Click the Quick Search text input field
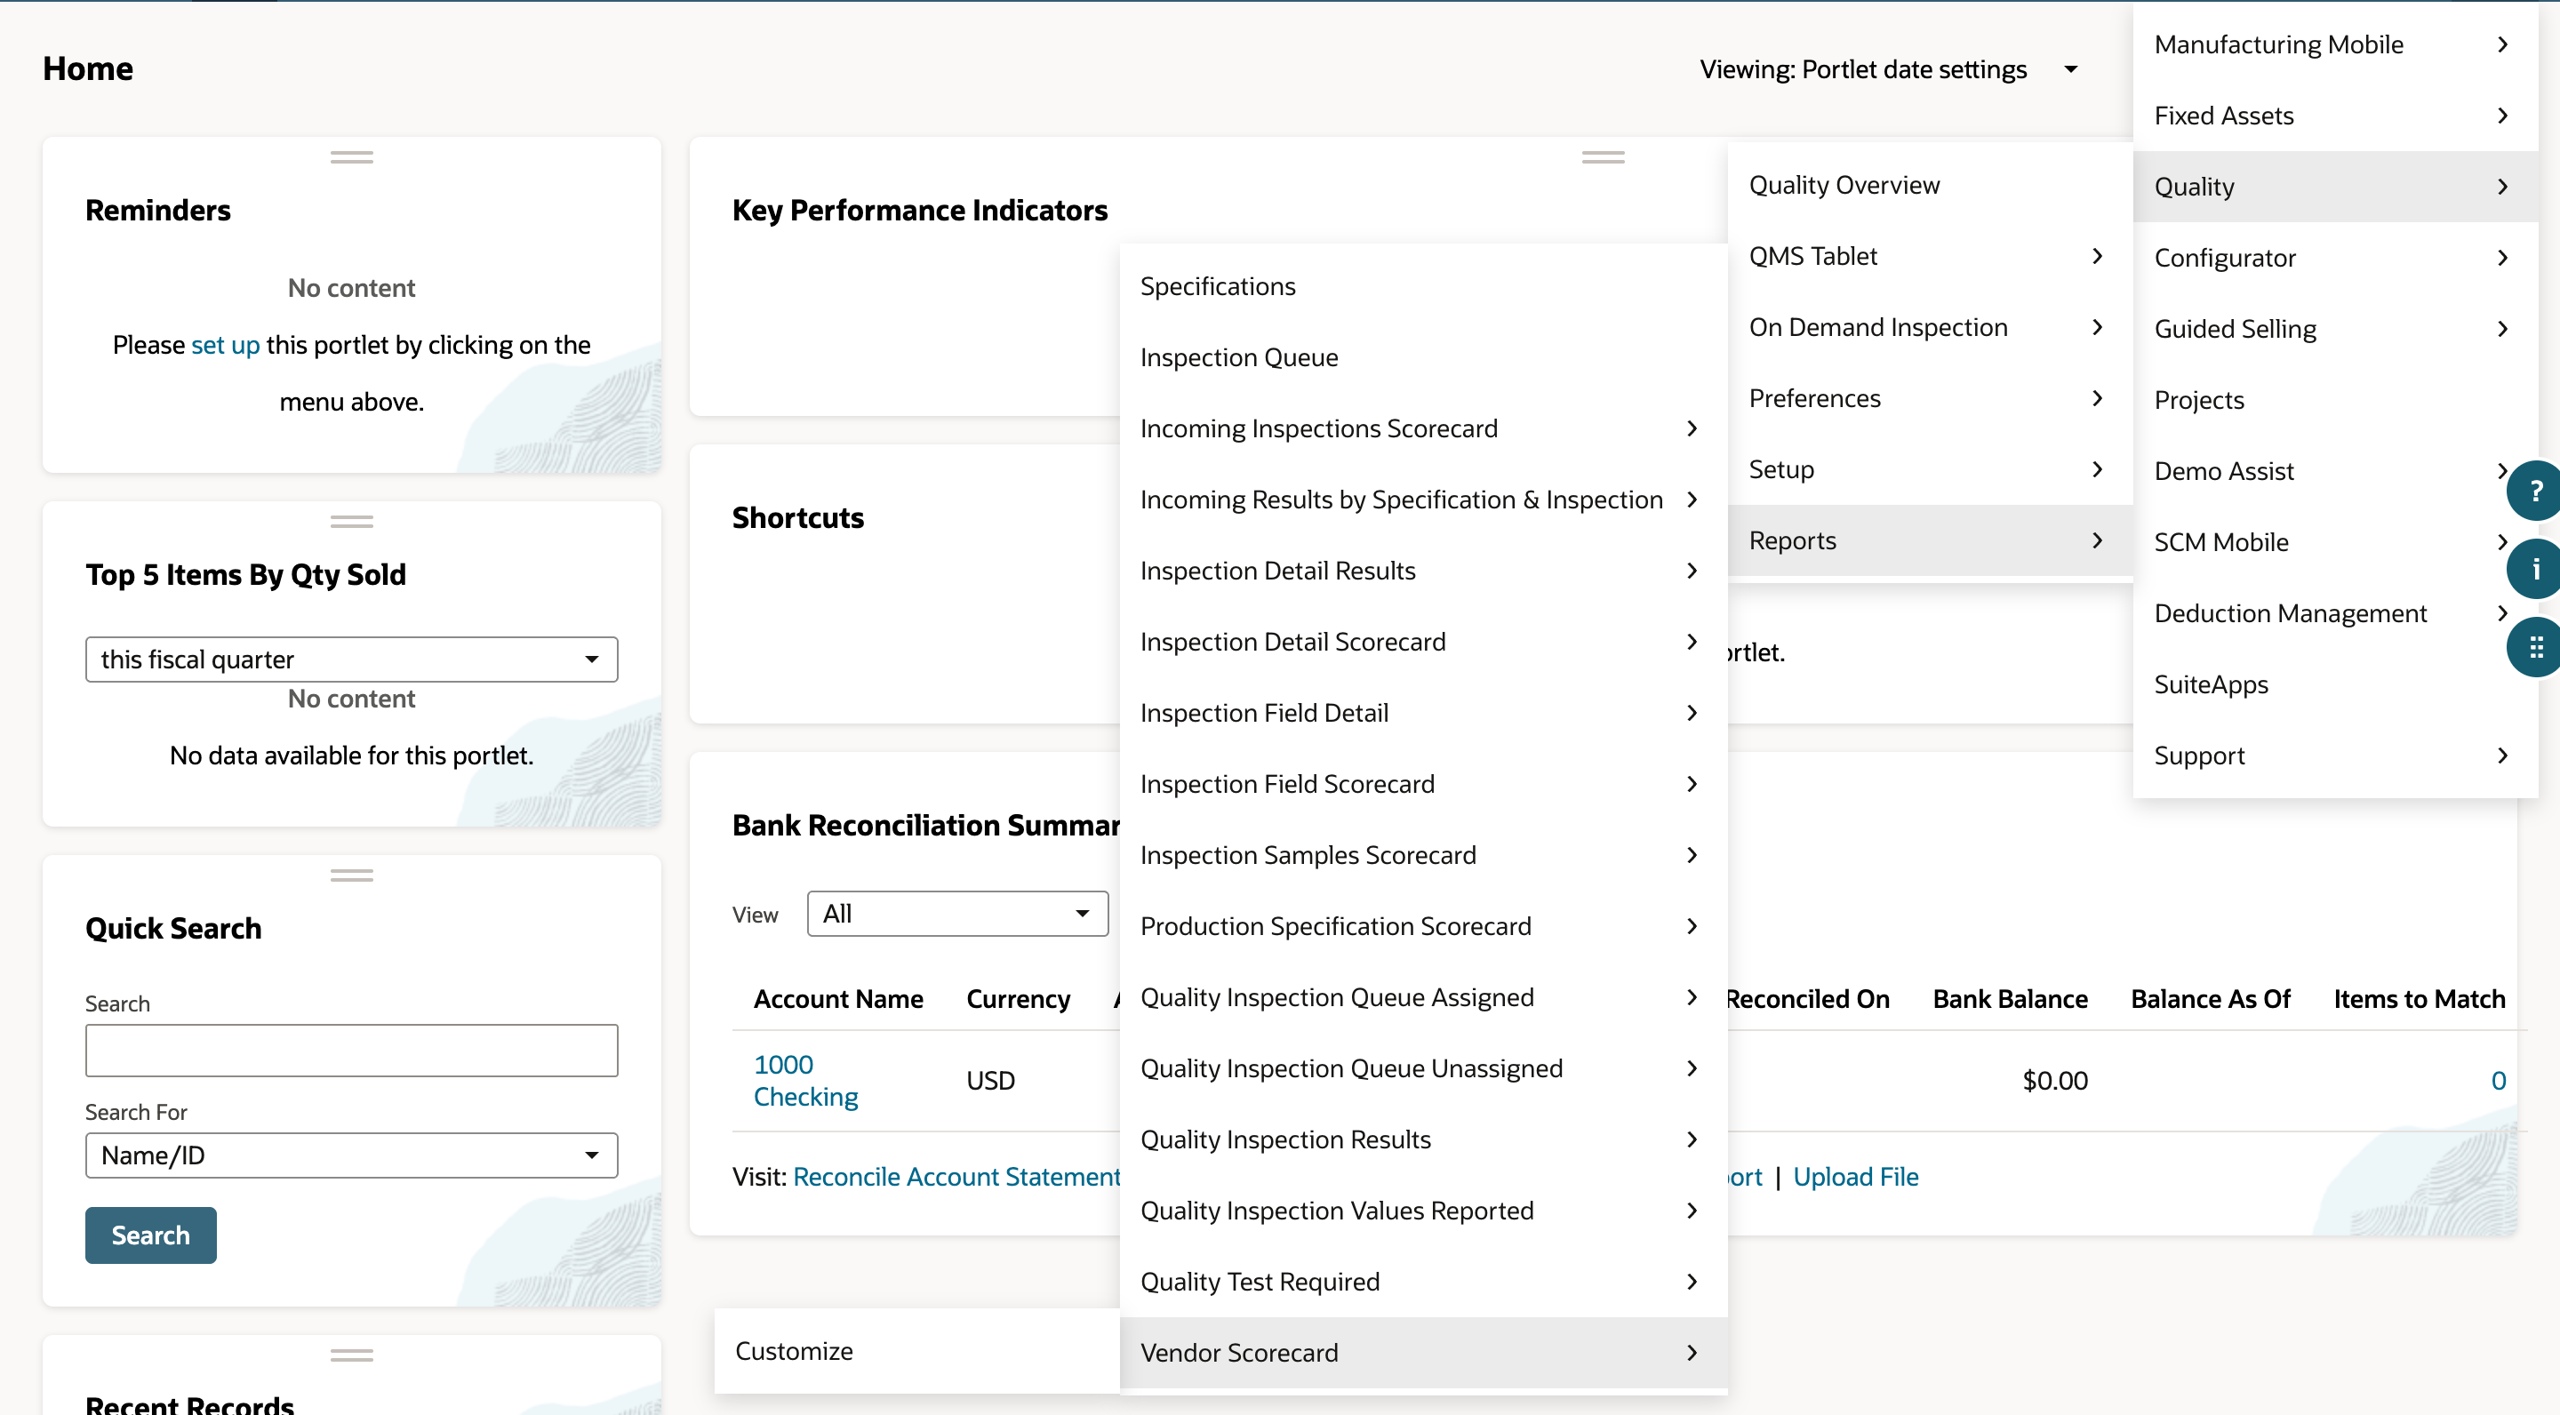 click(x=352, y=1051)
